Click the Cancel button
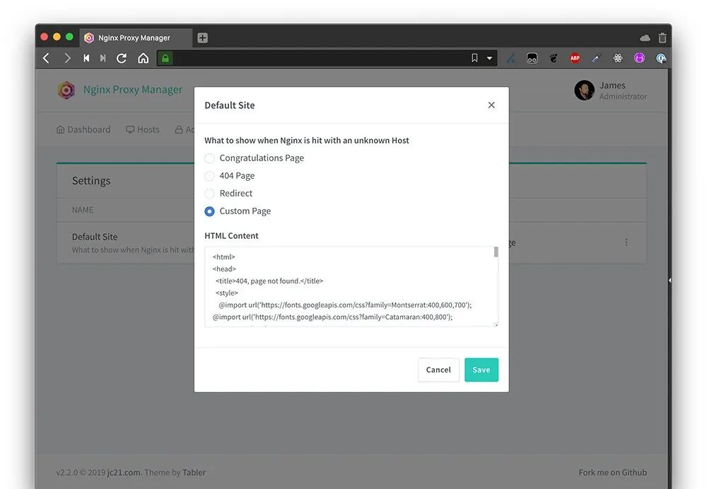The image size is (707, 489). coord(438,370)
